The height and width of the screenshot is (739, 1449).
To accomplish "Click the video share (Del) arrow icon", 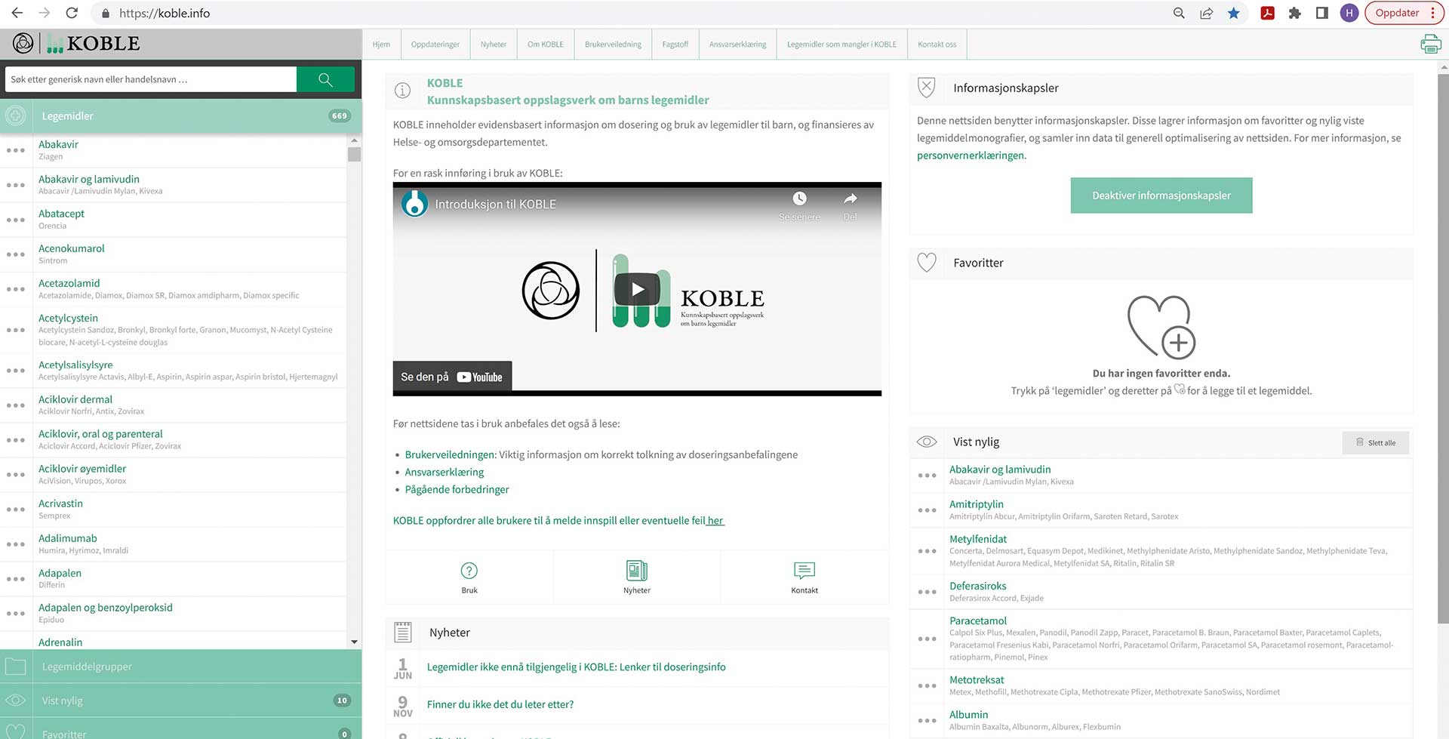I will 850,199.
